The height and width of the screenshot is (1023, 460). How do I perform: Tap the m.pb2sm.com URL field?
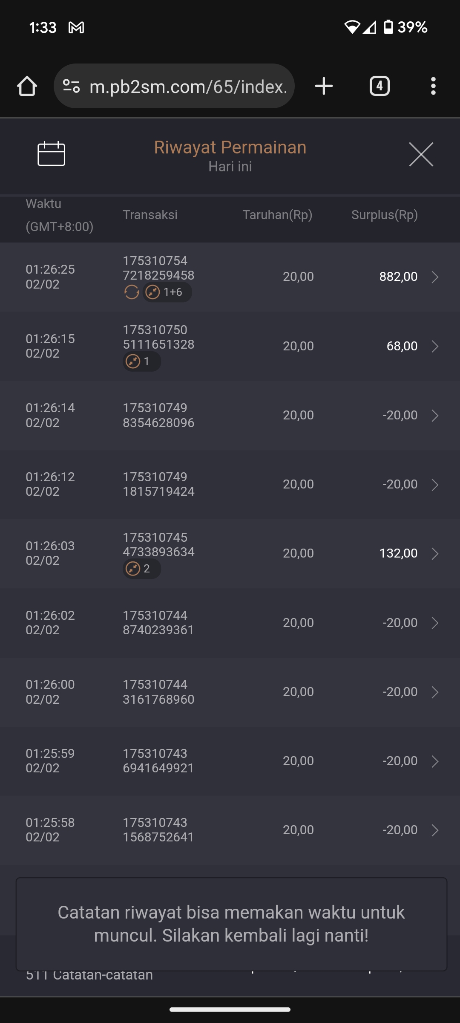(x=187, y=87)
